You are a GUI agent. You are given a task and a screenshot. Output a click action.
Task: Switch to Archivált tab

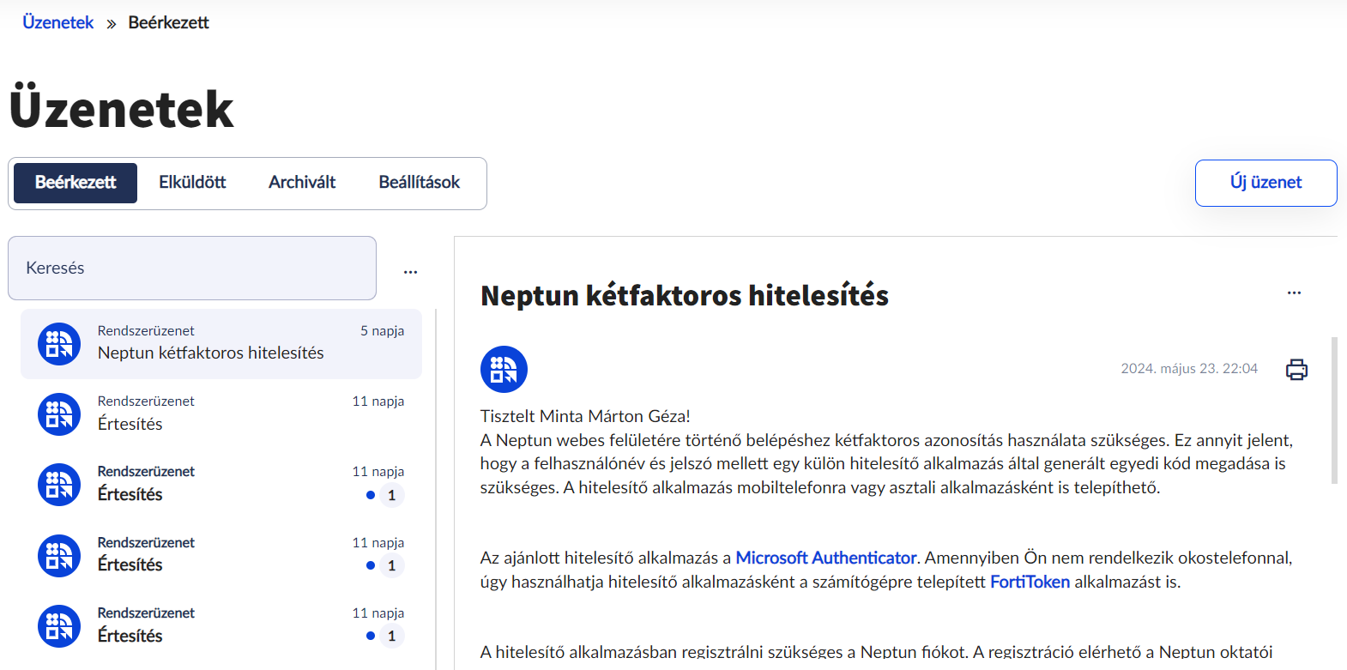[302, 183]
